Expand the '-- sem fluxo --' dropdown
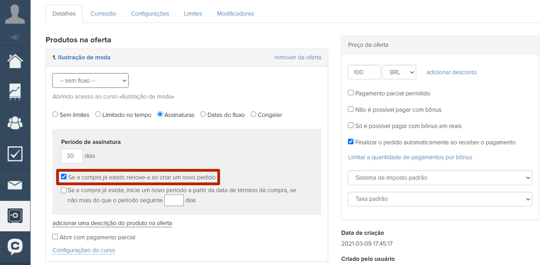Screen dimensions: 550x265 (90, 81)
